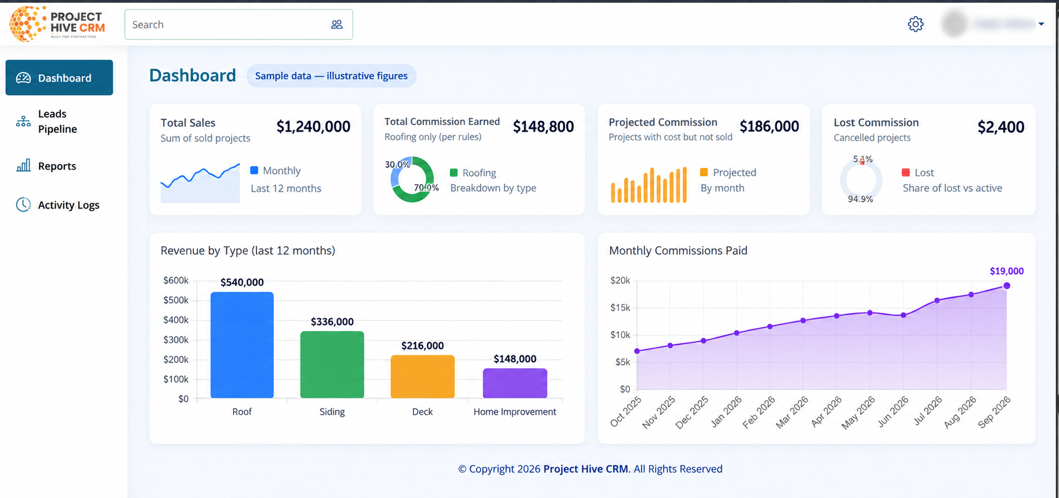Click the orange Projected legend swatch
The height and width of the screenshot is (498, 1059).
click(x=704, y=172)
